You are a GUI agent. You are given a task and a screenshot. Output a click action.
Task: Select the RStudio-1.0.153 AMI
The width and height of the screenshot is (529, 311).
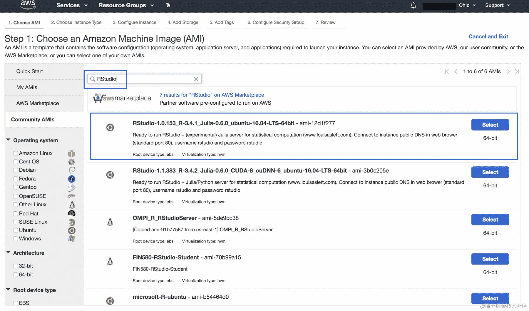click(490, 125)
